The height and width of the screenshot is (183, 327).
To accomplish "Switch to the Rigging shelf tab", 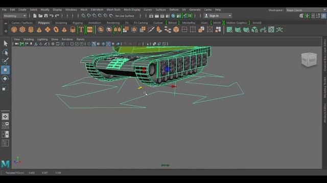I will 78,23.
